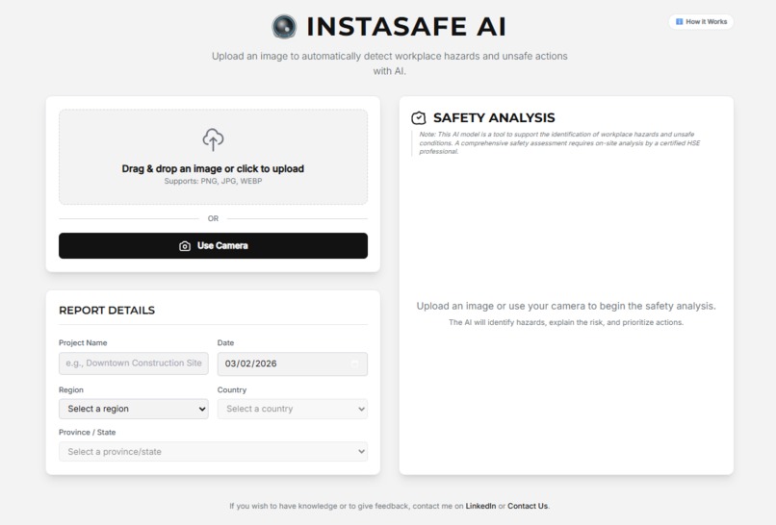Click the 'Date' label
The height and width of the screenshot is (525, 776).
225,343
